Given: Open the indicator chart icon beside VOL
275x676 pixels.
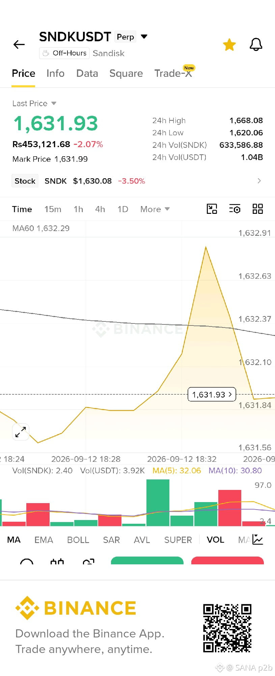Looking at the screenshot, I should (x=258, y=540).
